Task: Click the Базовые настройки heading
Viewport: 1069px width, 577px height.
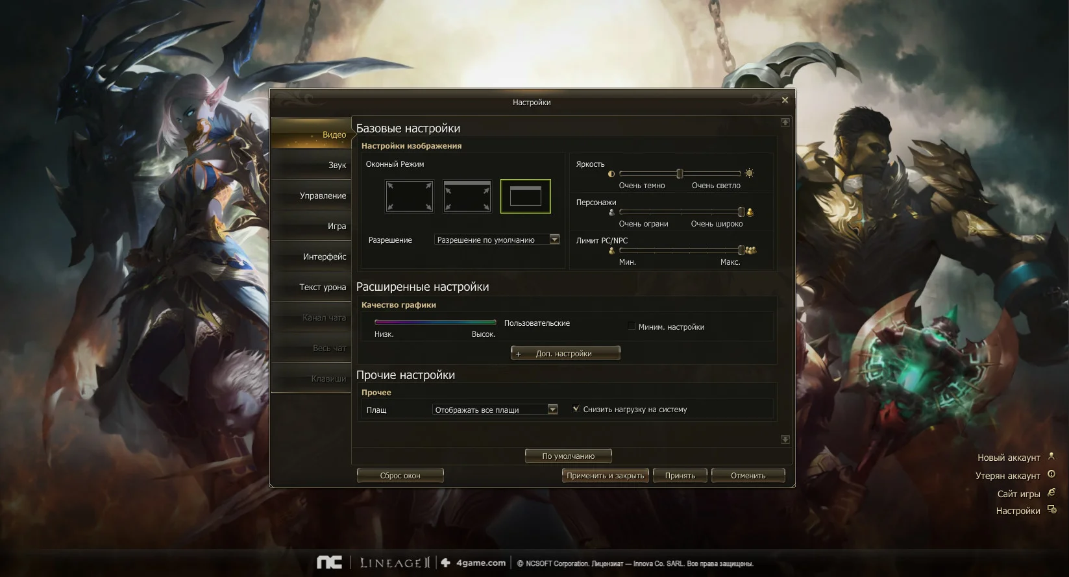Action: (408, 129)
